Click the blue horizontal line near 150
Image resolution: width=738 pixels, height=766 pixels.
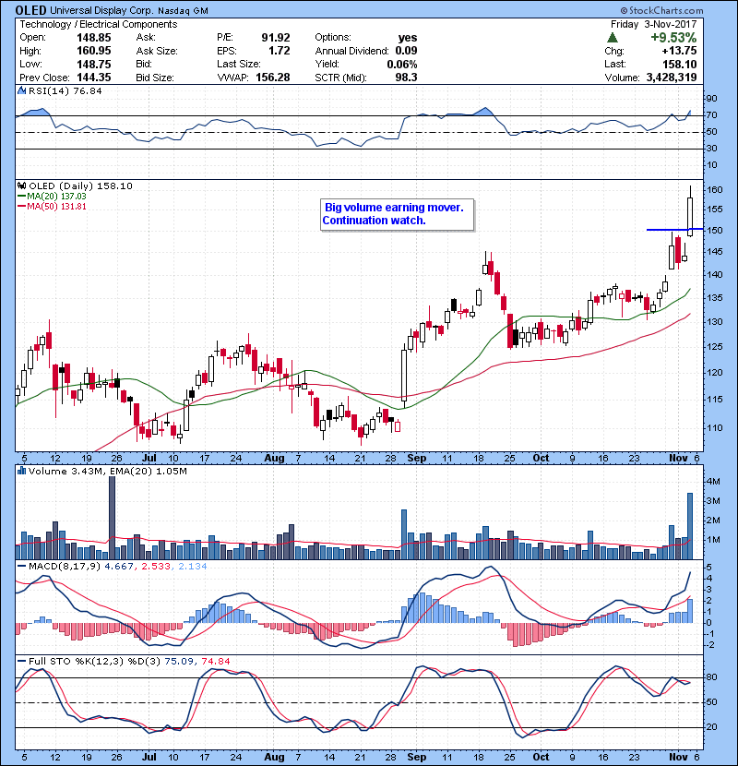(x=674, y=229)
